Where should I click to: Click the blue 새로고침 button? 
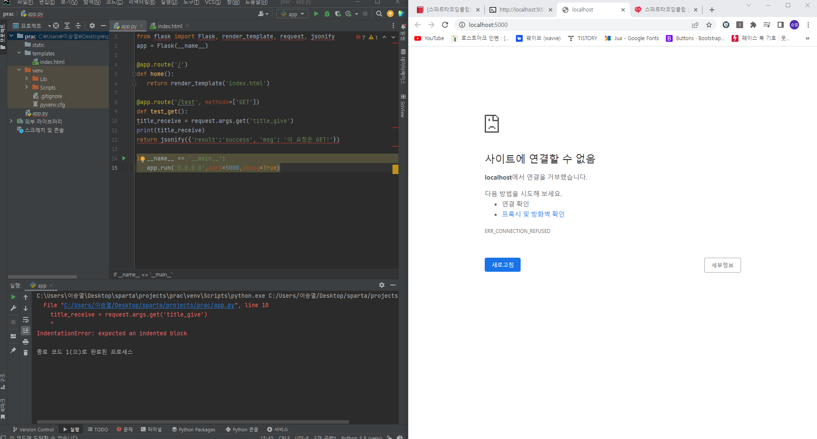coord(503,265)
